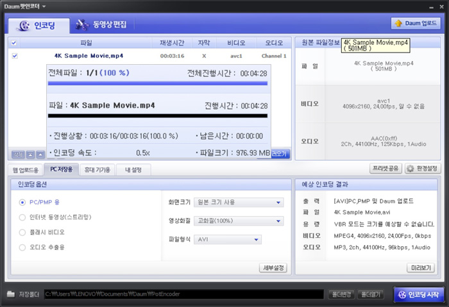Click the 4K Sample Movie.avi output filename

362,212
